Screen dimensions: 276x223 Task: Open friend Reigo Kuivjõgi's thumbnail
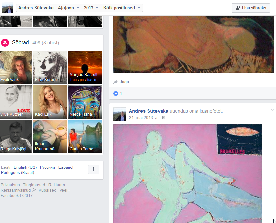[x=16, y=136]
